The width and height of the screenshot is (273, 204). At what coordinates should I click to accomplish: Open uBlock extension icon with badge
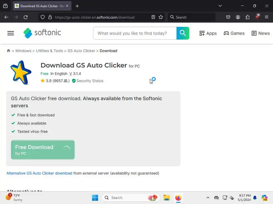tap(257, 17)
